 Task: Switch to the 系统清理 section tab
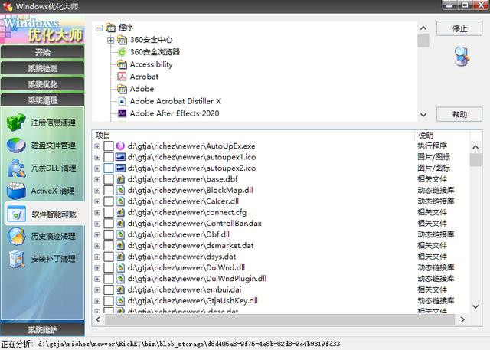pyautogui.click(x=43, y=100)
